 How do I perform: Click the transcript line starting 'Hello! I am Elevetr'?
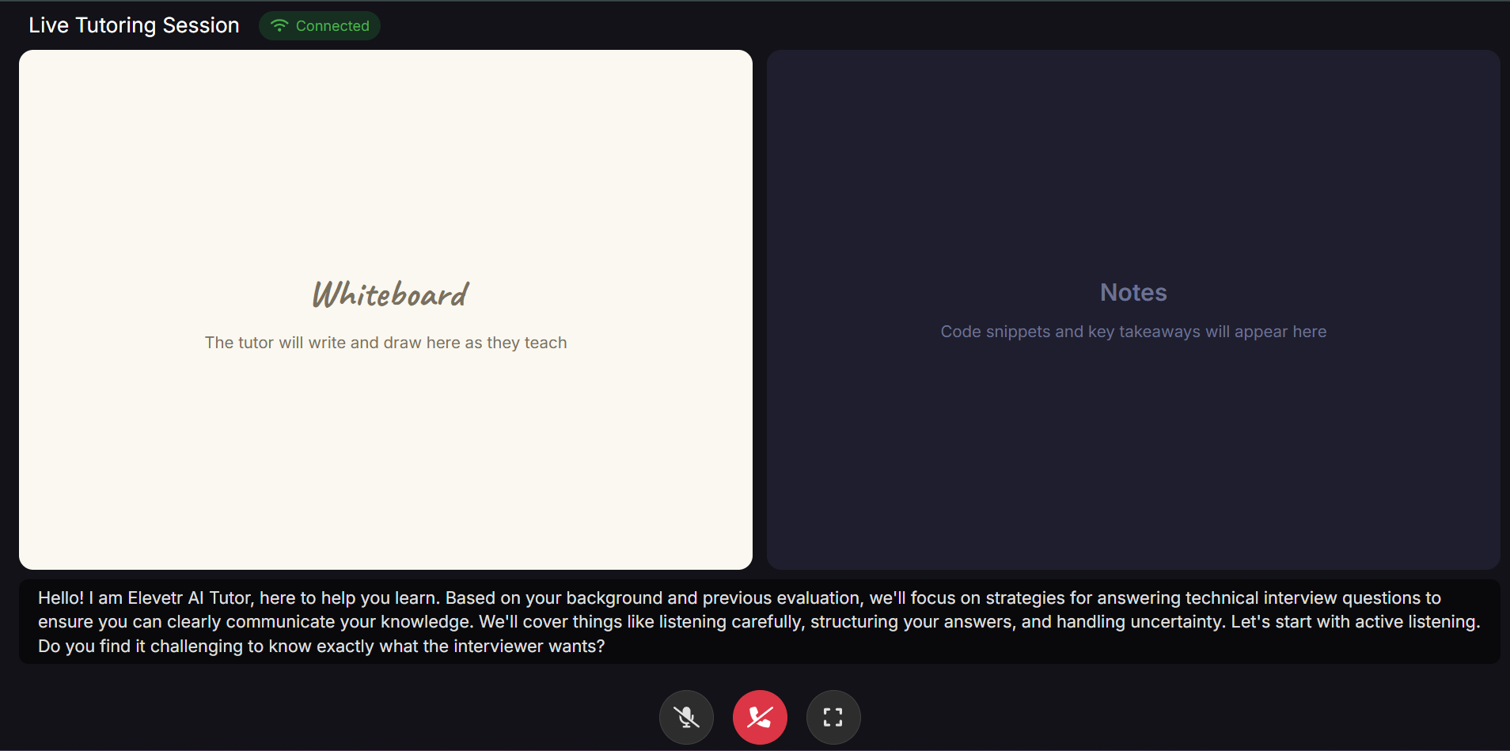(x=739, y=598)
